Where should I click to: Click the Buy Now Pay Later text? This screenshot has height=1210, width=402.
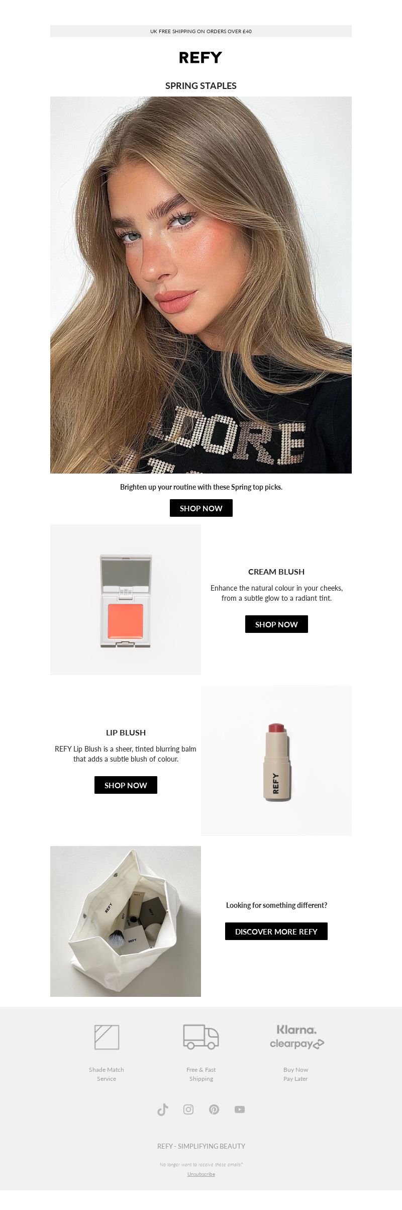point(295,1074)
